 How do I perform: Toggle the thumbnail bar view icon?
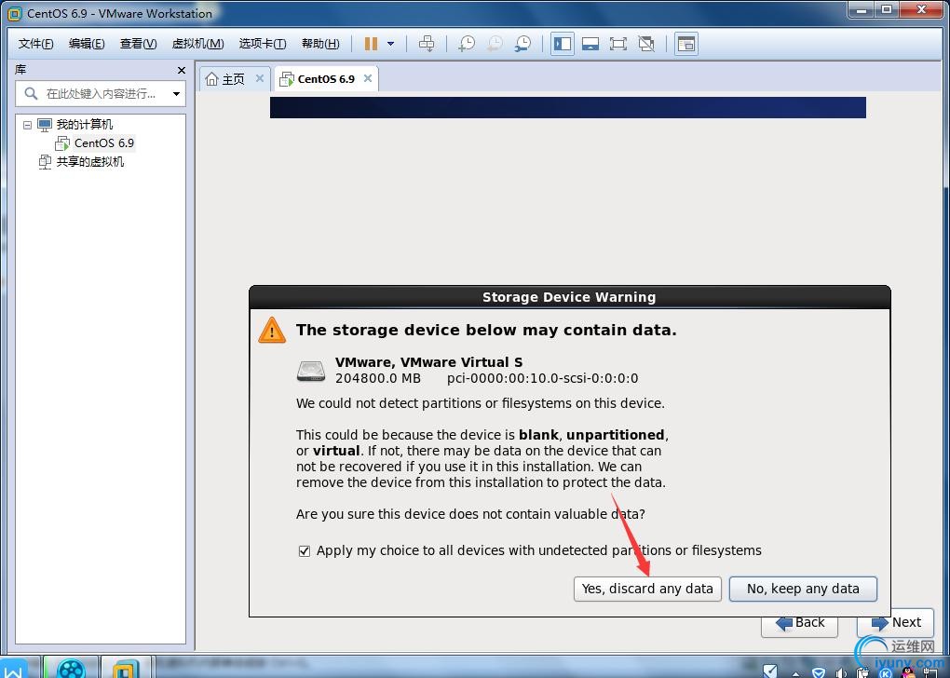pyautogui.click(x=590, y=44)
